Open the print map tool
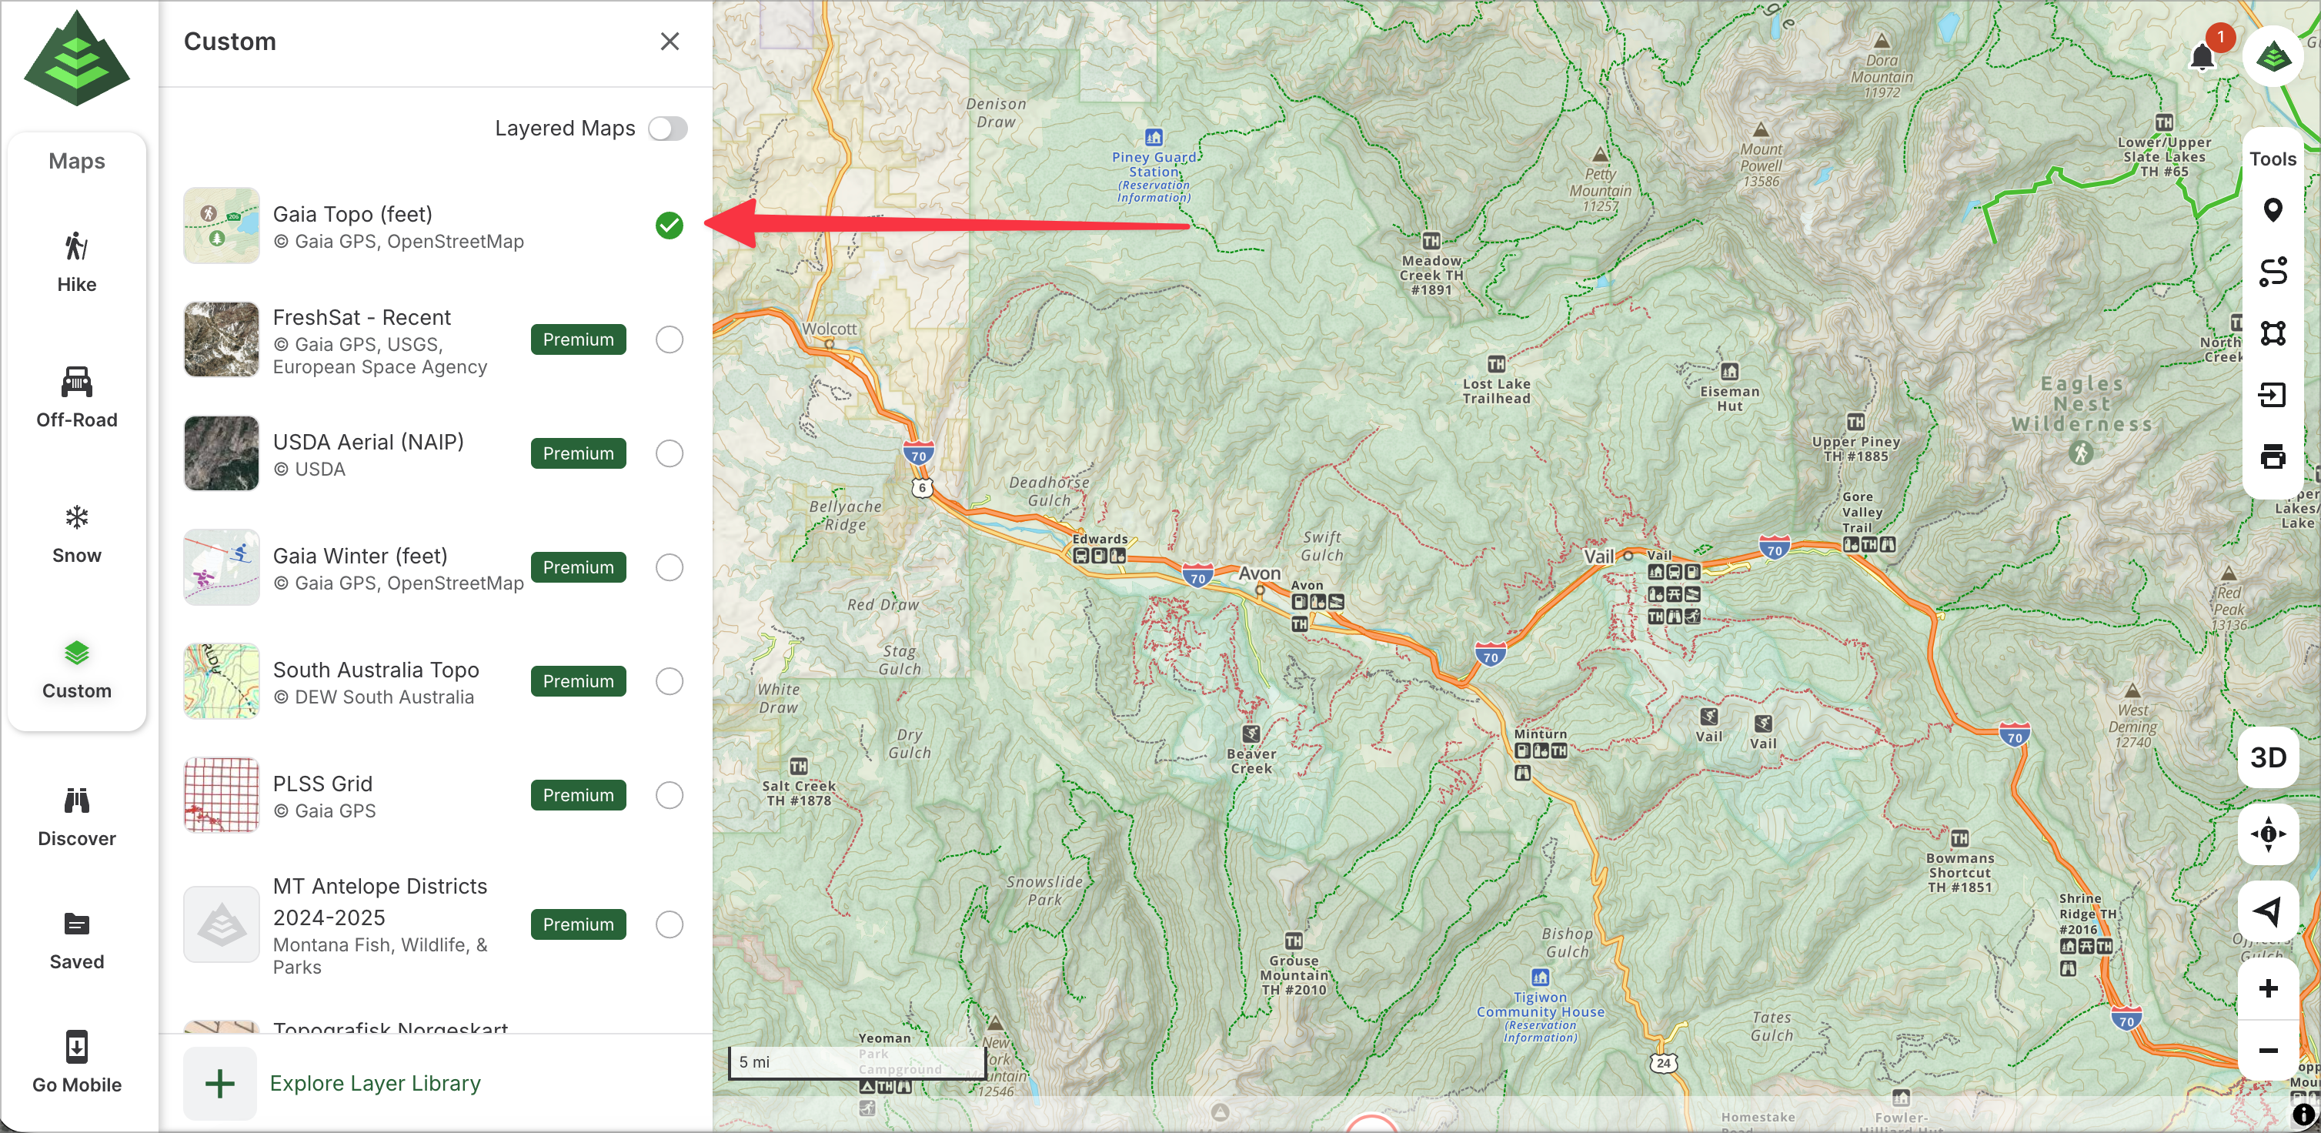This screenshot has height=1133, width=2321. [2273, 456]
